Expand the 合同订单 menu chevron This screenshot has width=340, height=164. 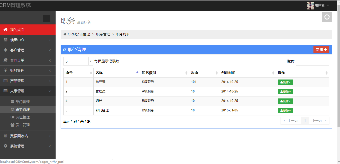pyautogui.click(x=50, y=61)
